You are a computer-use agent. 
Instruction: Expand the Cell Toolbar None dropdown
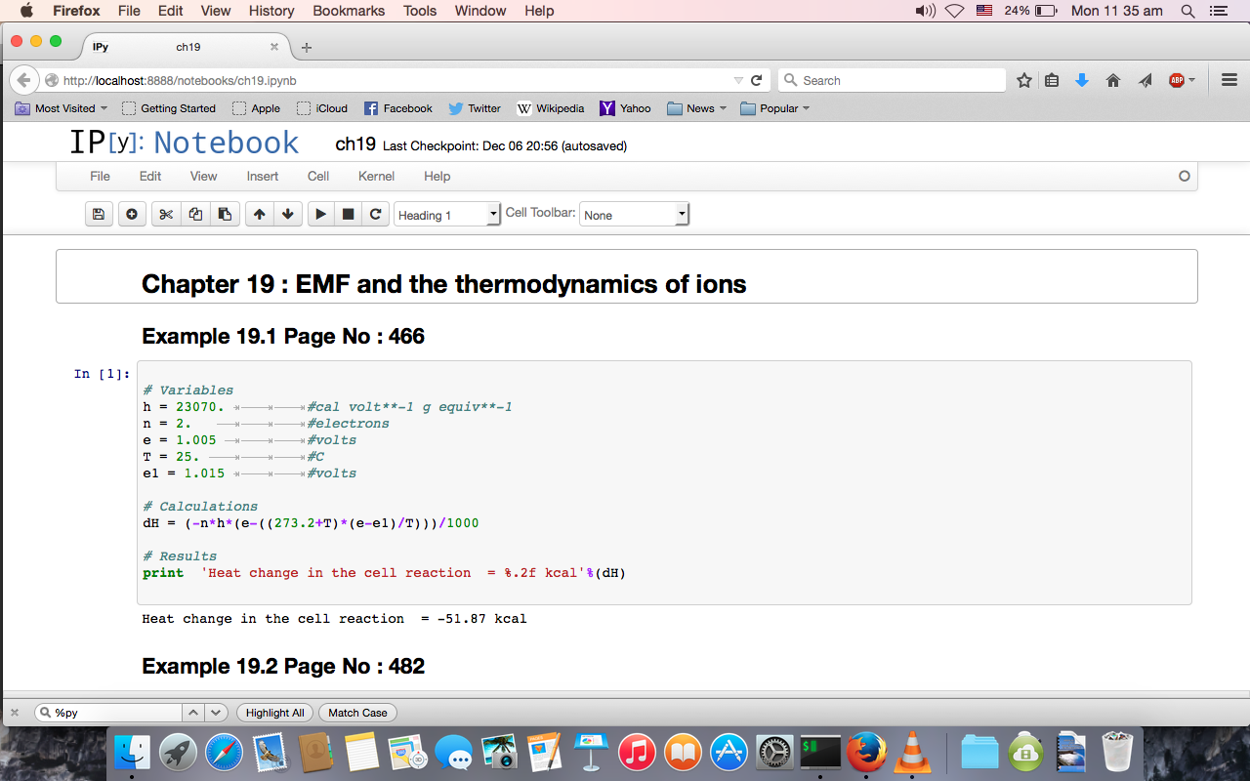click(635, 215)
